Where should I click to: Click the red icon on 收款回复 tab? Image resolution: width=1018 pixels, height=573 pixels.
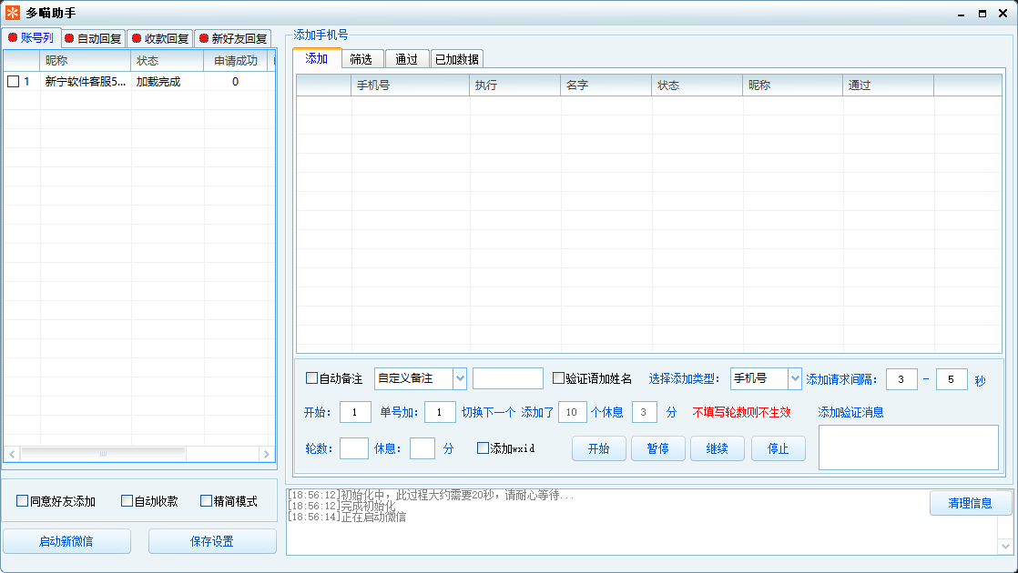[137, 38]
